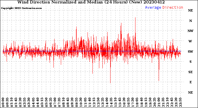This screenshot has width=198, height=108.
Task: Click the 15:45 time axis label
Action: 120,102
